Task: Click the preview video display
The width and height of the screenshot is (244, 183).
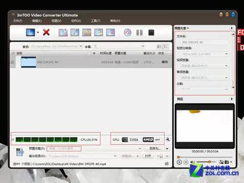Action: [204, 126]
